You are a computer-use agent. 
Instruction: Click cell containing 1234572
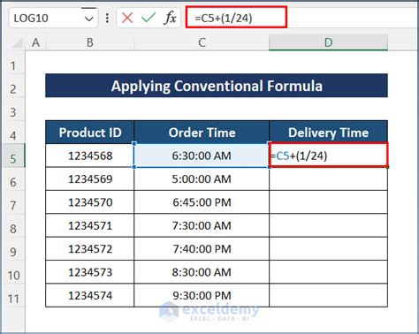pyautogui.click(x=90, y=248)
